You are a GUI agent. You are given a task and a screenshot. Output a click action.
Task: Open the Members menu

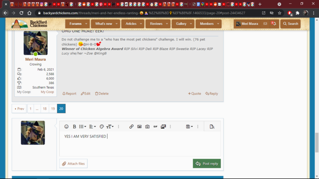(x=207, y=24)
